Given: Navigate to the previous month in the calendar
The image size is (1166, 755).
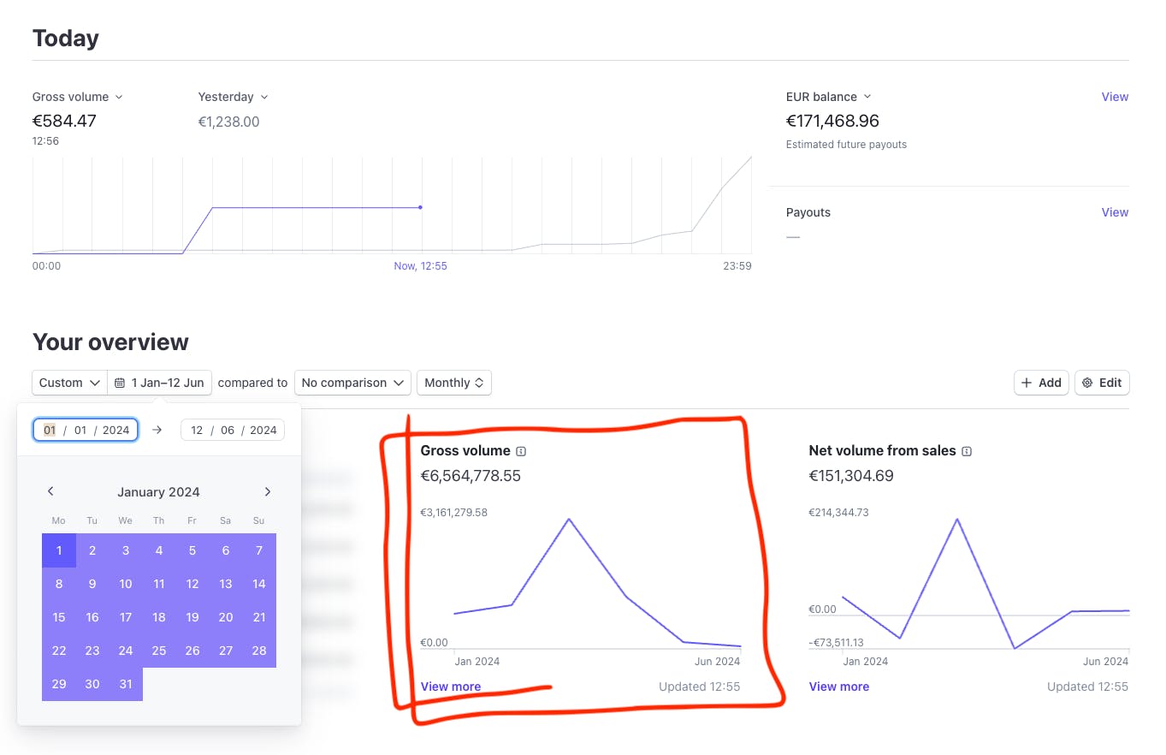Looking at the screenshot, I should (50, 491).
